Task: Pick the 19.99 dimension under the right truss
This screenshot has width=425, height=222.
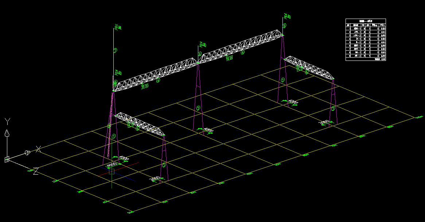Action: (x=229, y=58)
